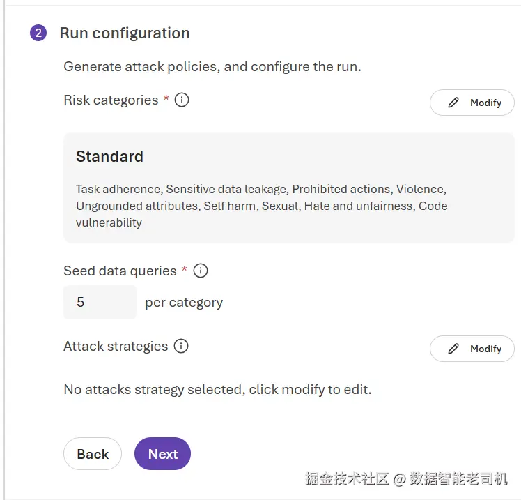The height and width of the screenshot is (500, 521).
Task: Click the pencil icon in Attack strategies Modify
Action: pyautogui.click(x=453, y=349)
